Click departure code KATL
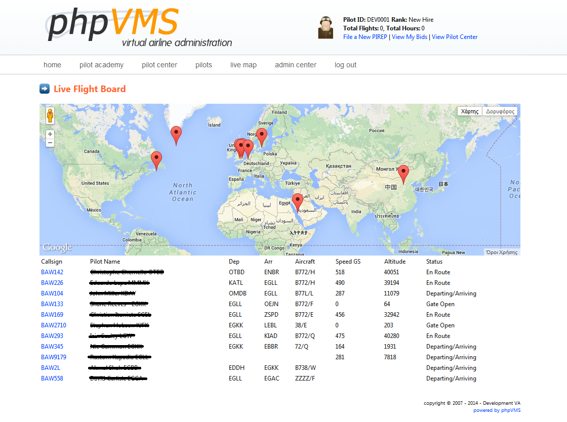Viewport: 567px width, 422px height. (236, 282)
